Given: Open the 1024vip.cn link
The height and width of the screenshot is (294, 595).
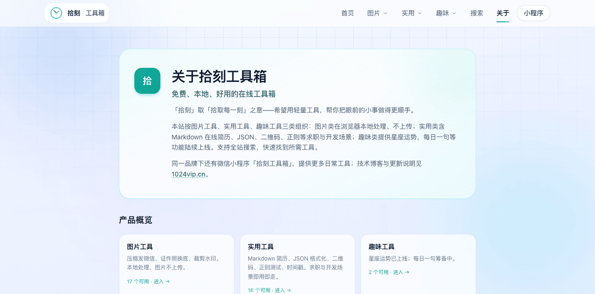Looking at the screenshot, I should pyautogui.click(x=188, y=174).
